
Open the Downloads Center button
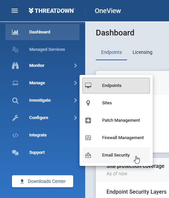pyautogui.click(x=43, y=181)
